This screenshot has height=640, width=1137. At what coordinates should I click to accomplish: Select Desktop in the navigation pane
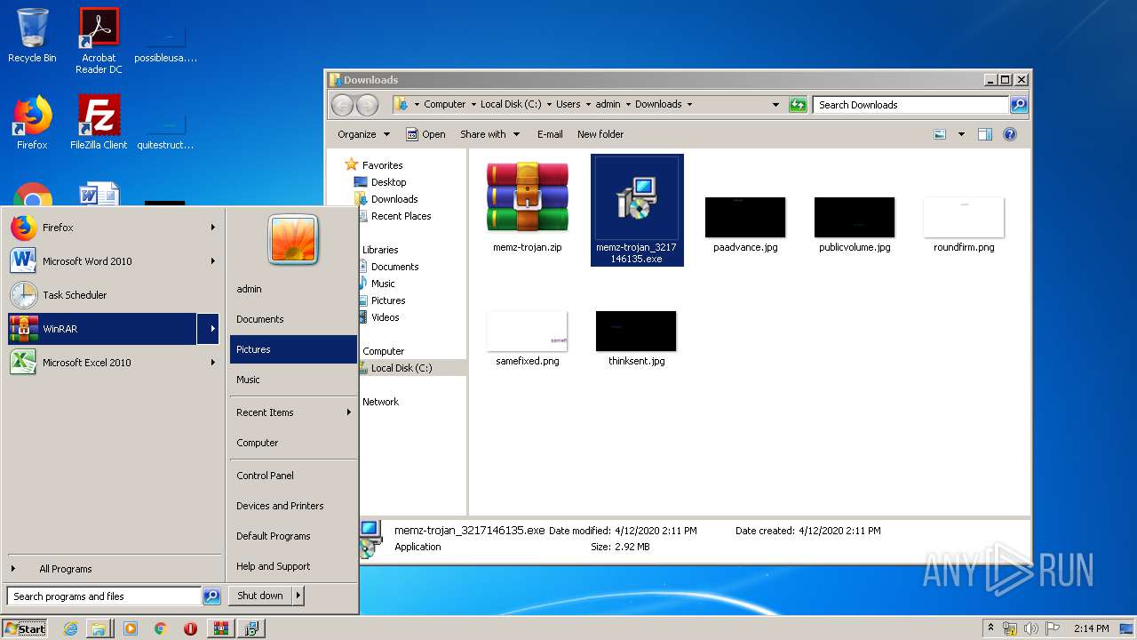[x=388, y=182]
